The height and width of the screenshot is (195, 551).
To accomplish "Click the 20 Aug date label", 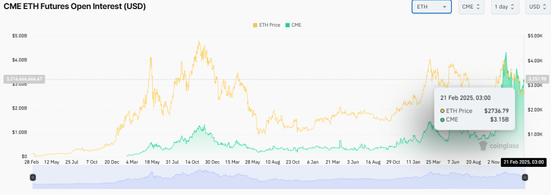I will click(x=474, y=162).
